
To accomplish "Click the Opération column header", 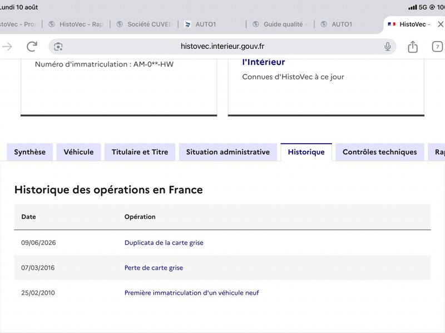I will tap(140, 216).
